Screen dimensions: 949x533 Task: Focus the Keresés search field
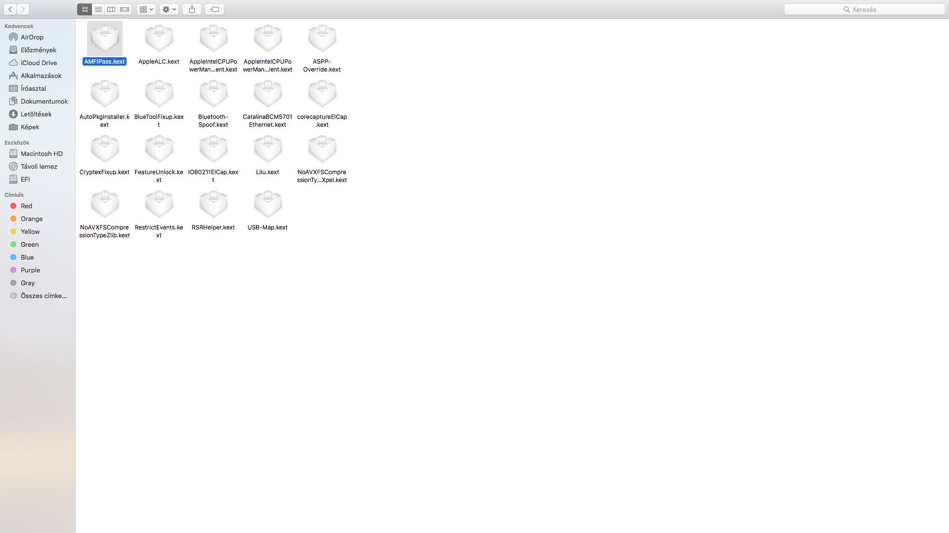tap(864, 9)
